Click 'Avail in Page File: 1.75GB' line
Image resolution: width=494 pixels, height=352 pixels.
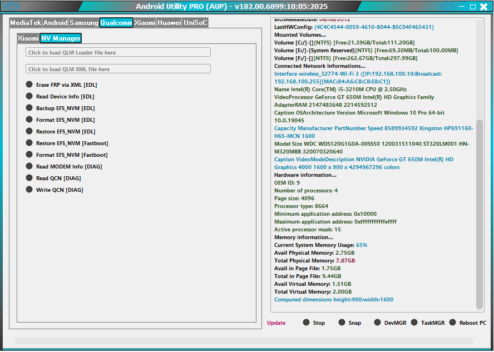pos(308,268)
